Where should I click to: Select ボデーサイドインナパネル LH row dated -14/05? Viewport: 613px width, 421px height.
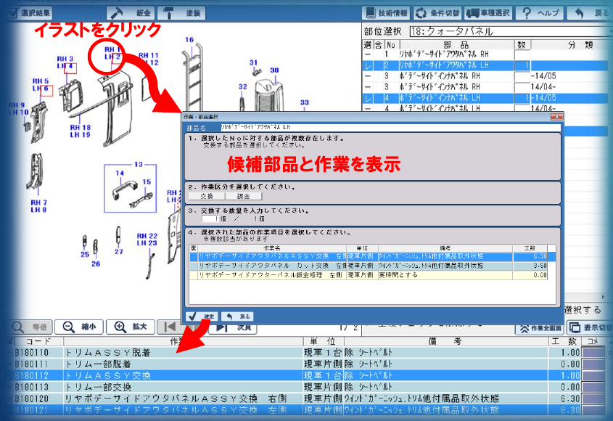[485, 98]
